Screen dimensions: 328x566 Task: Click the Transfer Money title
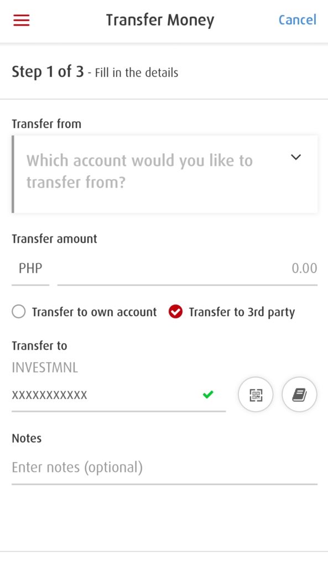(160, 20)
